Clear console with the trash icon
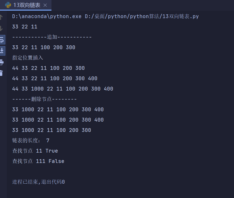Viewport: 234px width, 198px height. point(1,73)
